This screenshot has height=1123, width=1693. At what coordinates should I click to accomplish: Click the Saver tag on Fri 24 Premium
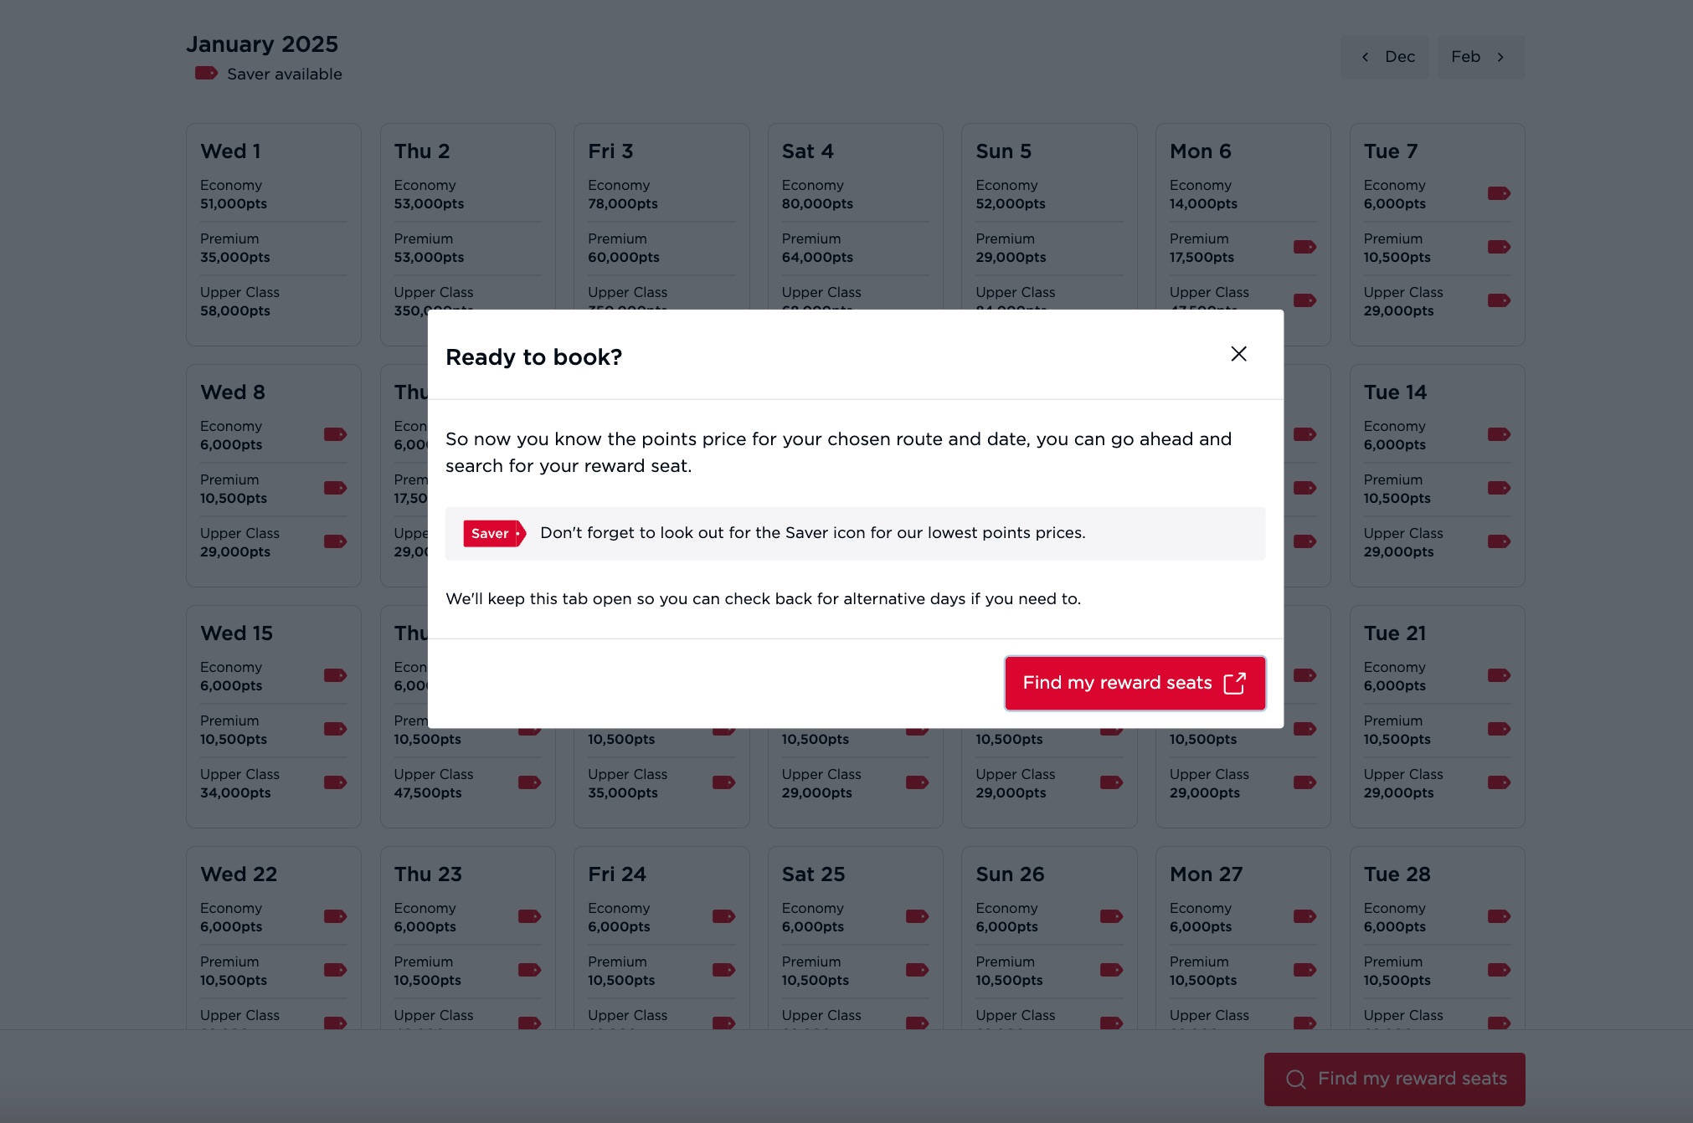pyautogui.click(x=723, y=970)
